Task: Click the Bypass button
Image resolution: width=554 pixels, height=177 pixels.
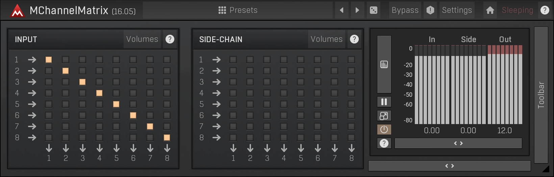Action: (x=405, y=10)
